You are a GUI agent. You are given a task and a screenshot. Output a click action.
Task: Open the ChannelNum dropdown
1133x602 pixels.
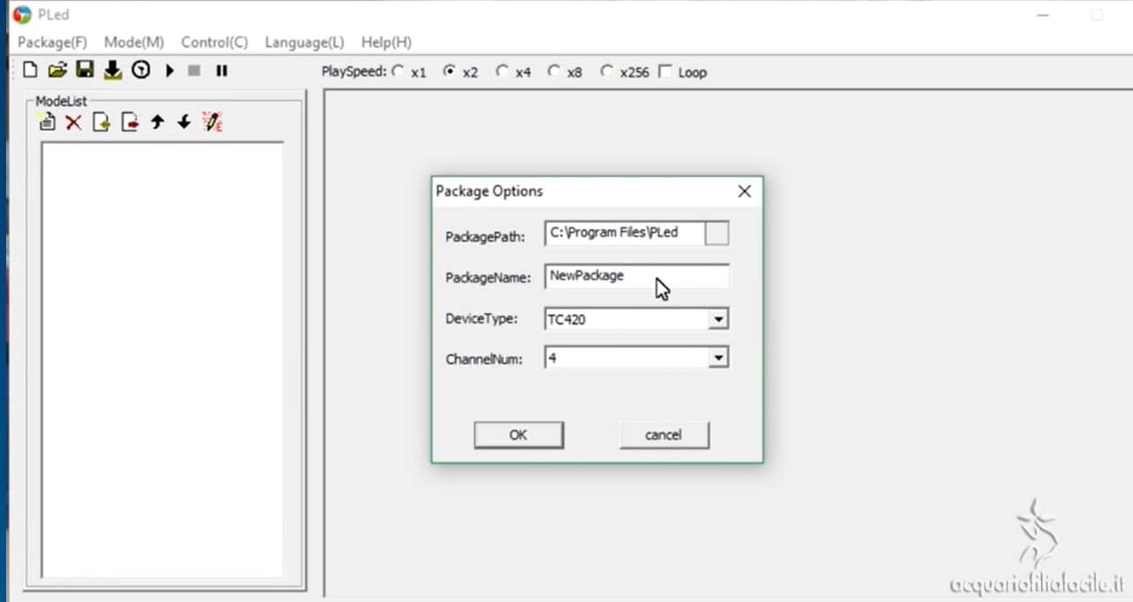pyautogui.click(x=719, y=358)
